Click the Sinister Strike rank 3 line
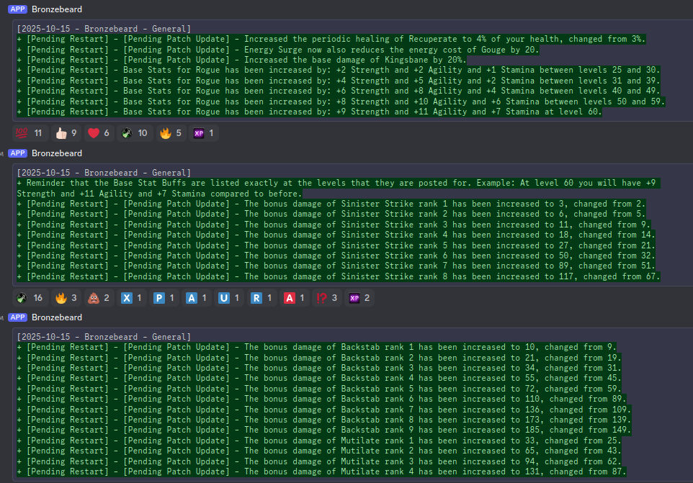This screenshot has width=693, height=483. (334, 225)
